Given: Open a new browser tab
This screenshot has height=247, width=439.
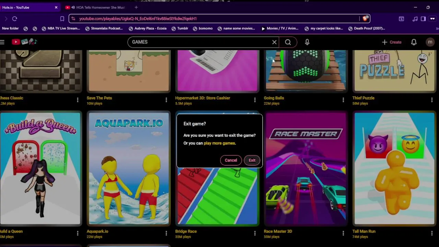Looking at the screenshot, I should pos(136,7).
